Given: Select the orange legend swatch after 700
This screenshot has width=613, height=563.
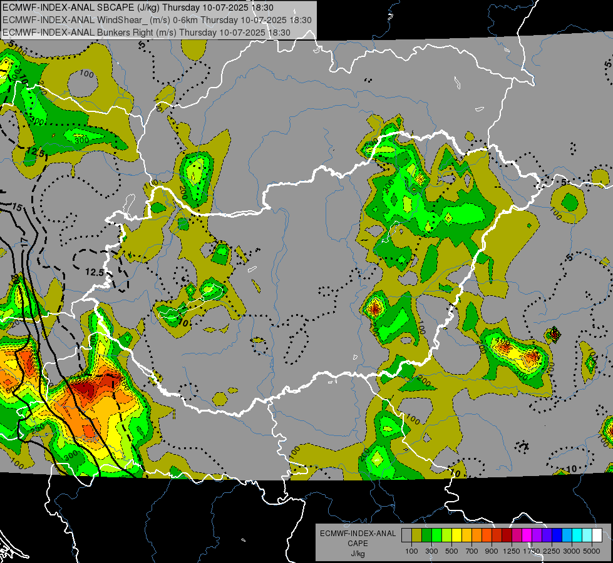Looking at the screenshot, I should (477, 535).
